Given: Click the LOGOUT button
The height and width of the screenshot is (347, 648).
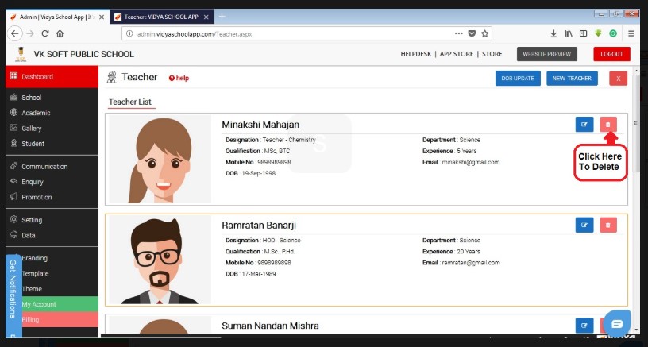Looking at the screenshot, I should (x=611, y=54).
